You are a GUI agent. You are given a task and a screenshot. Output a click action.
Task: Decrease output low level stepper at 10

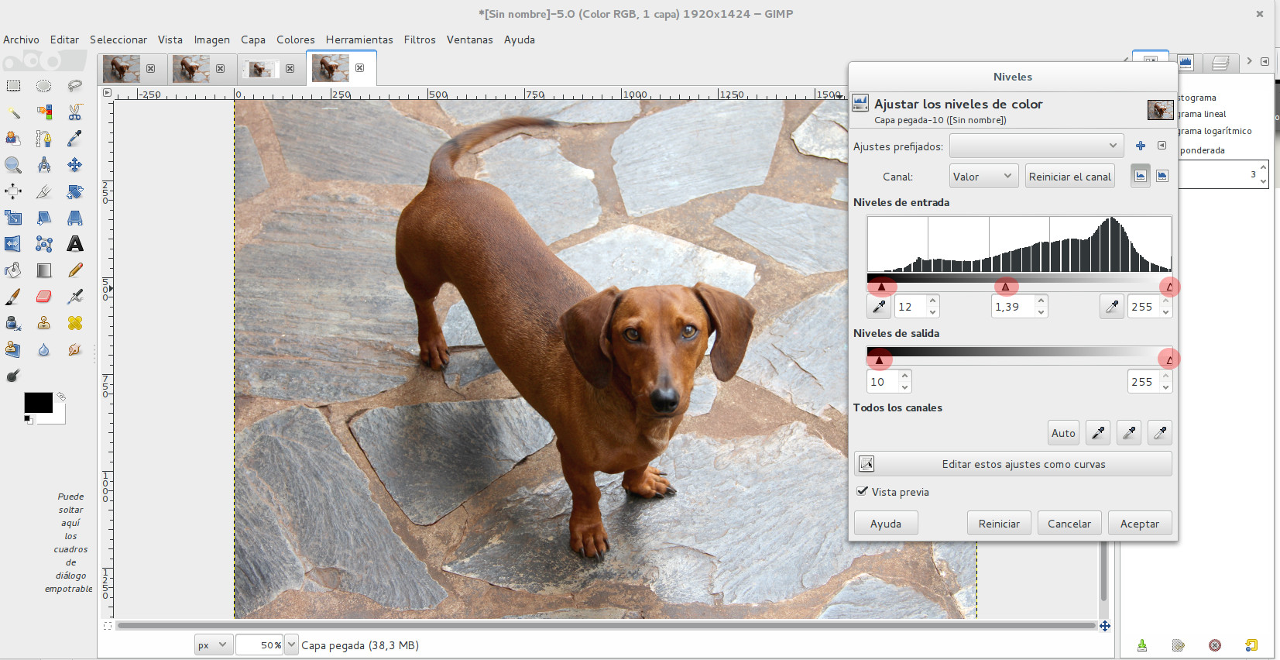click(x=905, y=387)
